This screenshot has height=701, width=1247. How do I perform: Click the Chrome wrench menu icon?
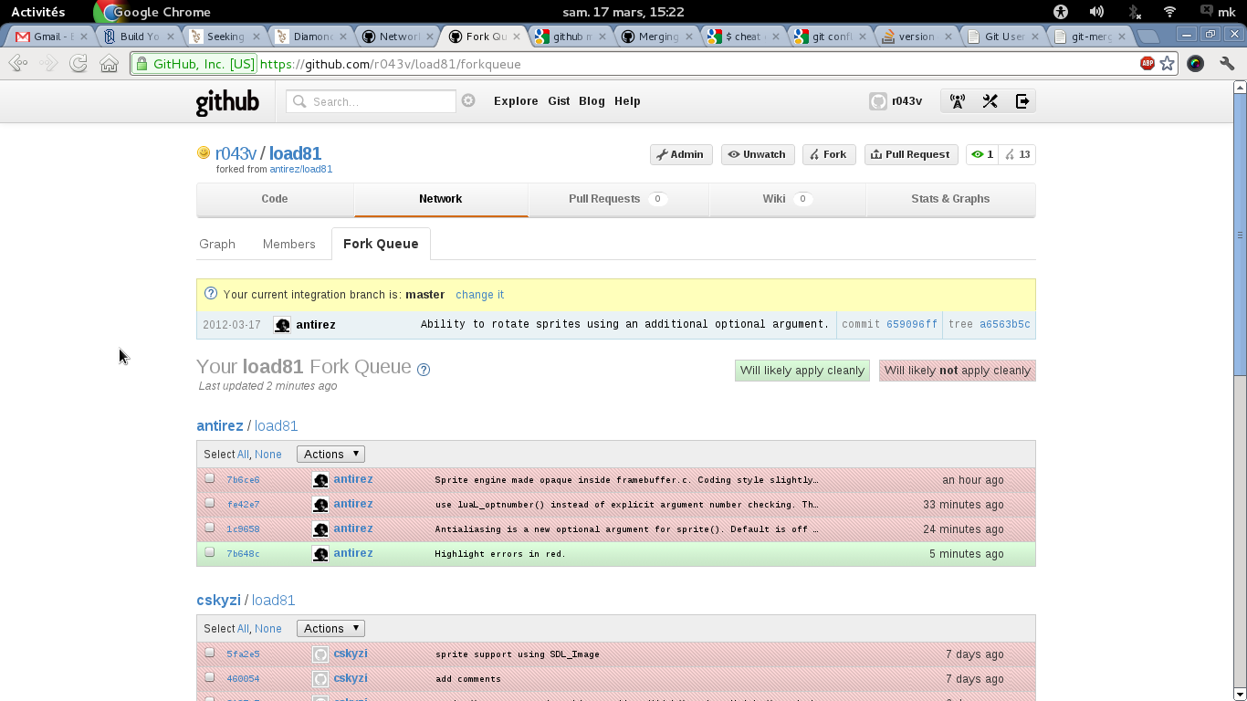tap(1227, 64)
